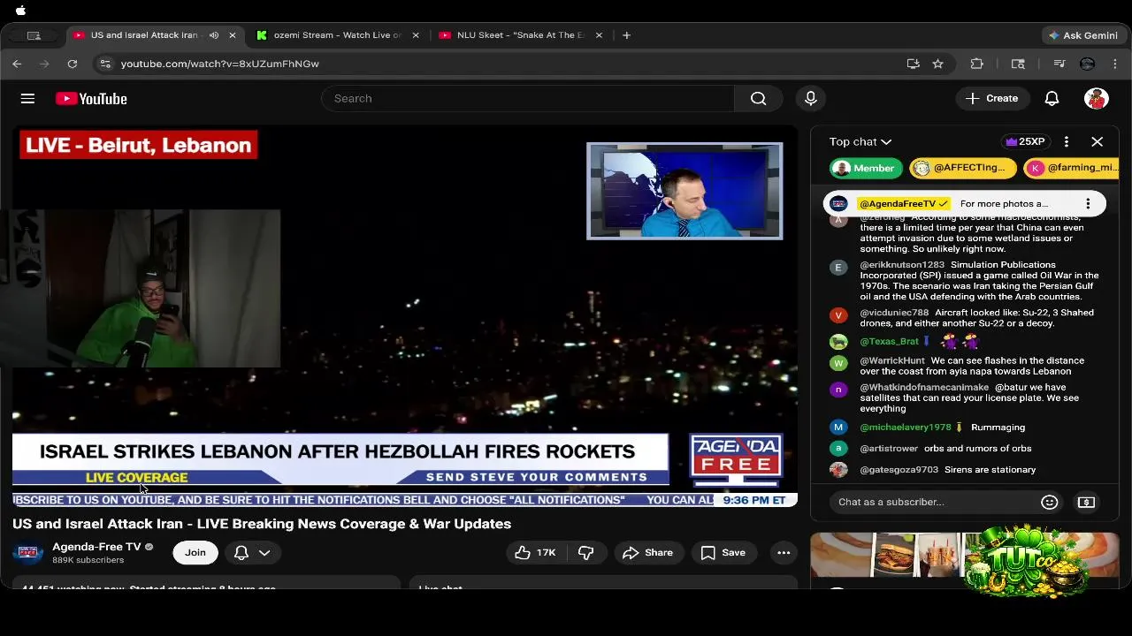Go back to the previous page

pyautogui.click(x=17, y=64)
